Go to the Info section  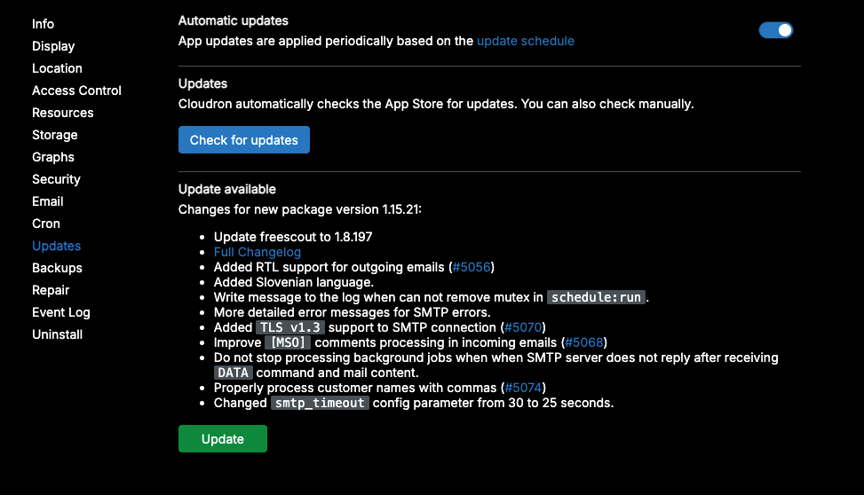(x=43, y=24)
